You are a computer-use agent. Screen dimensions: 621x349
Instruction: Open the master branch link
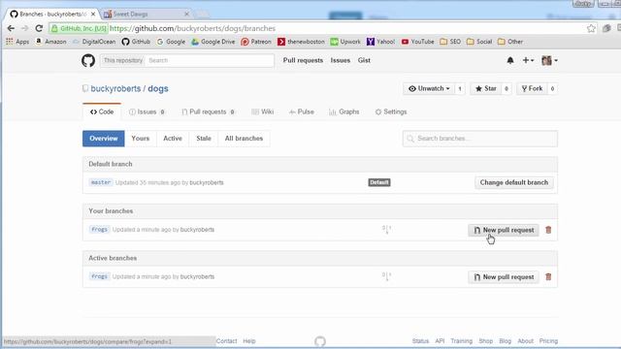pos(101,182)
